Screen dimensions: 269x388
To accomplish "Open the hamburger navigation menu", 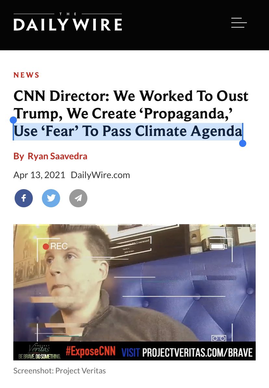I will click(239, 22).
